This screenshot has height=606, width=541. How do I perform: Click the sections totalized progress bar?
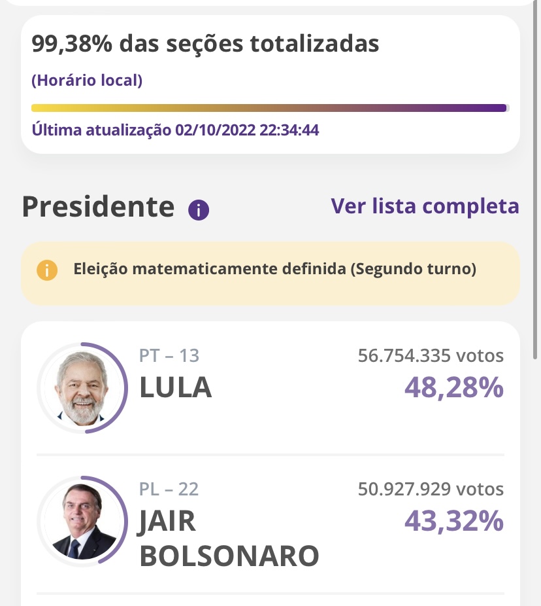269,108
